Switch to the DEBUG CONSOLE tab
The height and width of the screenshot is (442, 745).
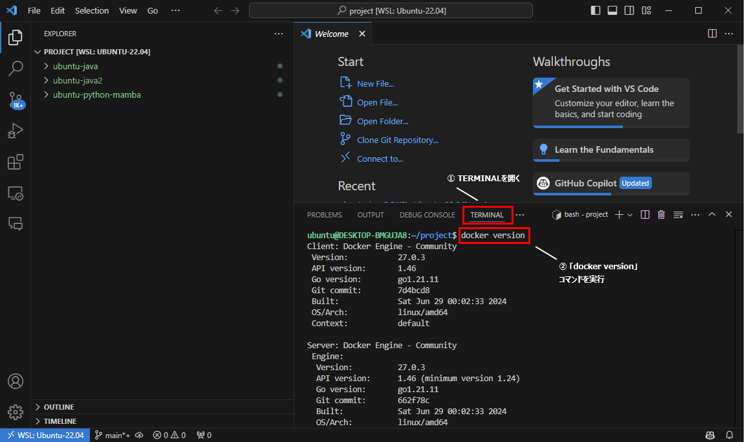tap(427, 215)
